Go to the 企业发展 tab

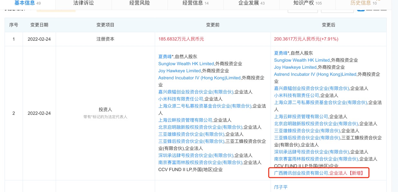pyautogui.click(x=252, y=3)
